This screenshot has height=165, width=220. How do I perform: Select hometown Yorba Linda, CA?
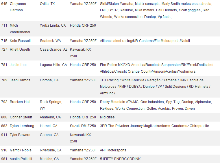click(x=53, y=25)
